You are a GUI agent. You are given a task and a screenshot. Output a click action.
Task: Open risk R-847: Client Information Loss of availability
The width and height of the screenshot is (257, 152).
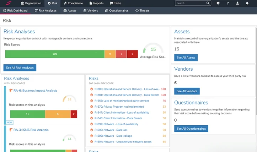tap(122, 112)
